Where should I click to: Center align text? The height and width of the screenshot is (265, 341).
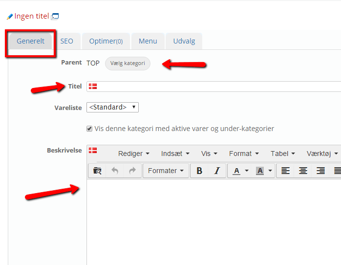tap(303, 171)
